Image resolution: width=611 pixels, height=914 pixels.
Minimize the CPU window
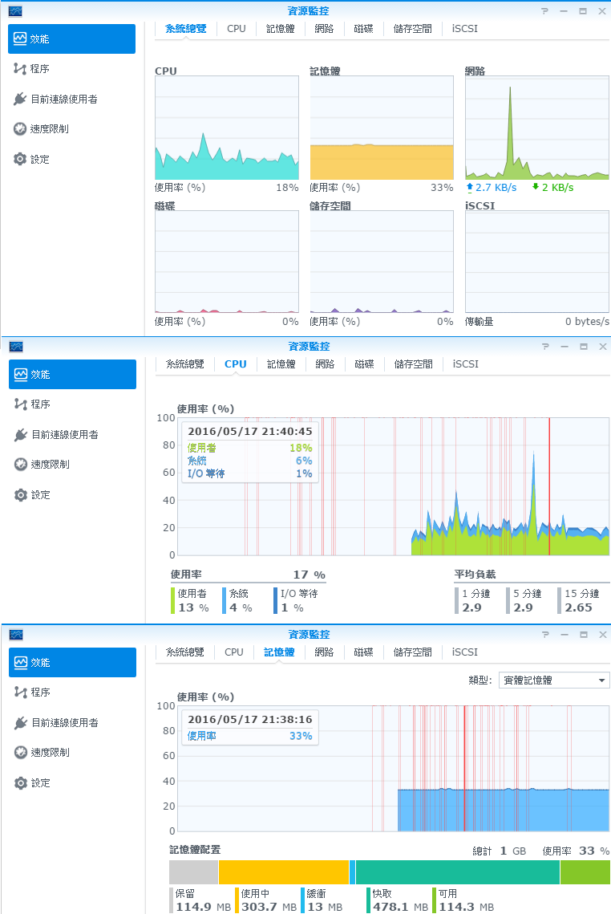(x=564, y=346)
